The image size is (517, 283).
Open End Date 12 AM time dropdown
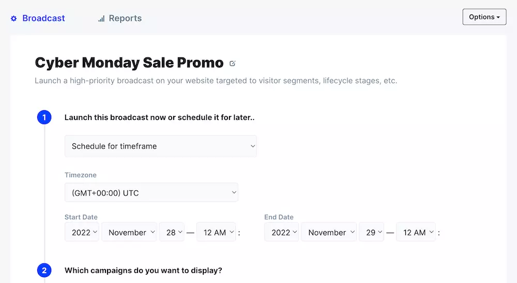[x=416, y=232]
